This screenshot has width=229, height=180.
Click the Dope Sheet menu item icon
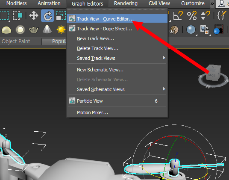[x=72, y=28]
